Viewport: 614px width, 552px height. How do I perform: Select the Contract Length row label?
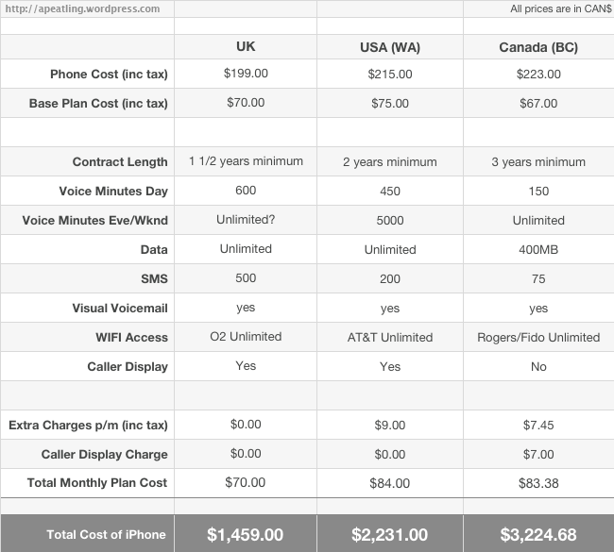pos(120,162)
